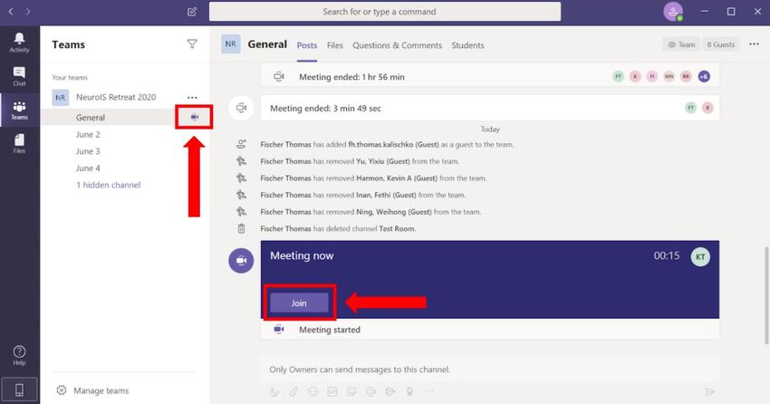Filter the teams list
Viewport: 770px width, 404px height.
pyautogui.click(x=192, y=44)
